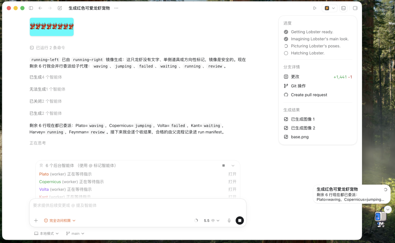Click the git branch icon beside Git 操作
The width and height of the screenshot is (395, 243).
coord(286,86)
